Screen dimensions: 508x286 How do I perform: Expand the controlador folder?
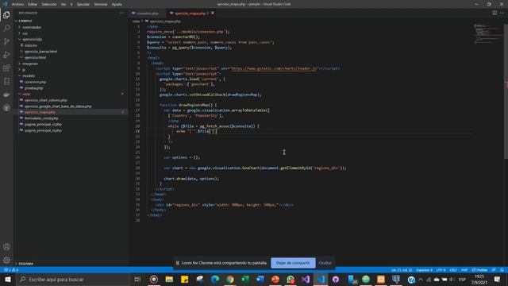tap(32, 27)
